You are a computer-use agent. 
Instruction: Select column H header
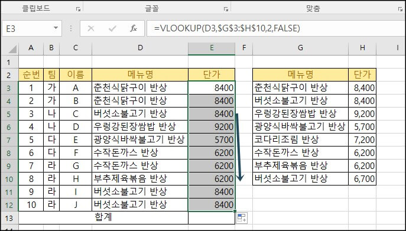pos(362,48)
